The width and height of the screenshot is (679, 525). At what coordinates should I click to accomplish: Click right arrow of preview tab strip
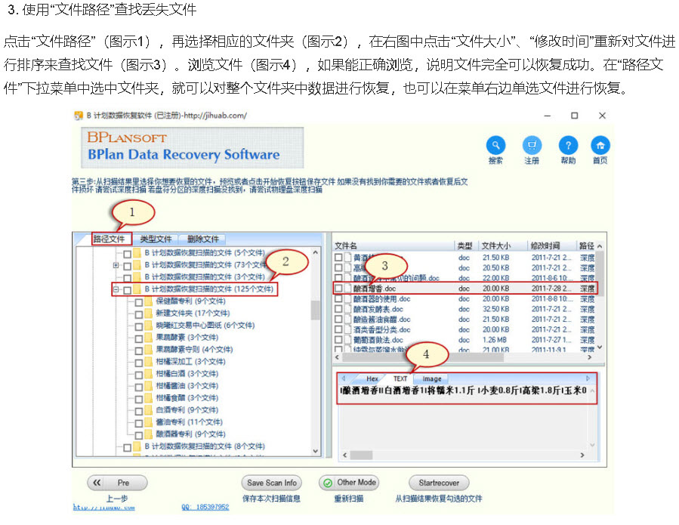point(588,378)
